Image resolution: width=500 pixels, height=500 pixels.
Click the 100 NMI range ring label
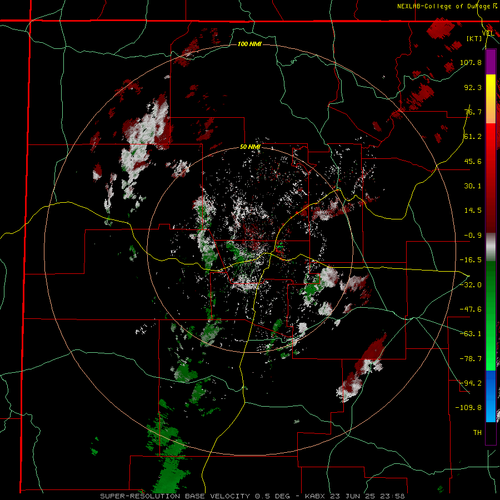click(249, 44)
